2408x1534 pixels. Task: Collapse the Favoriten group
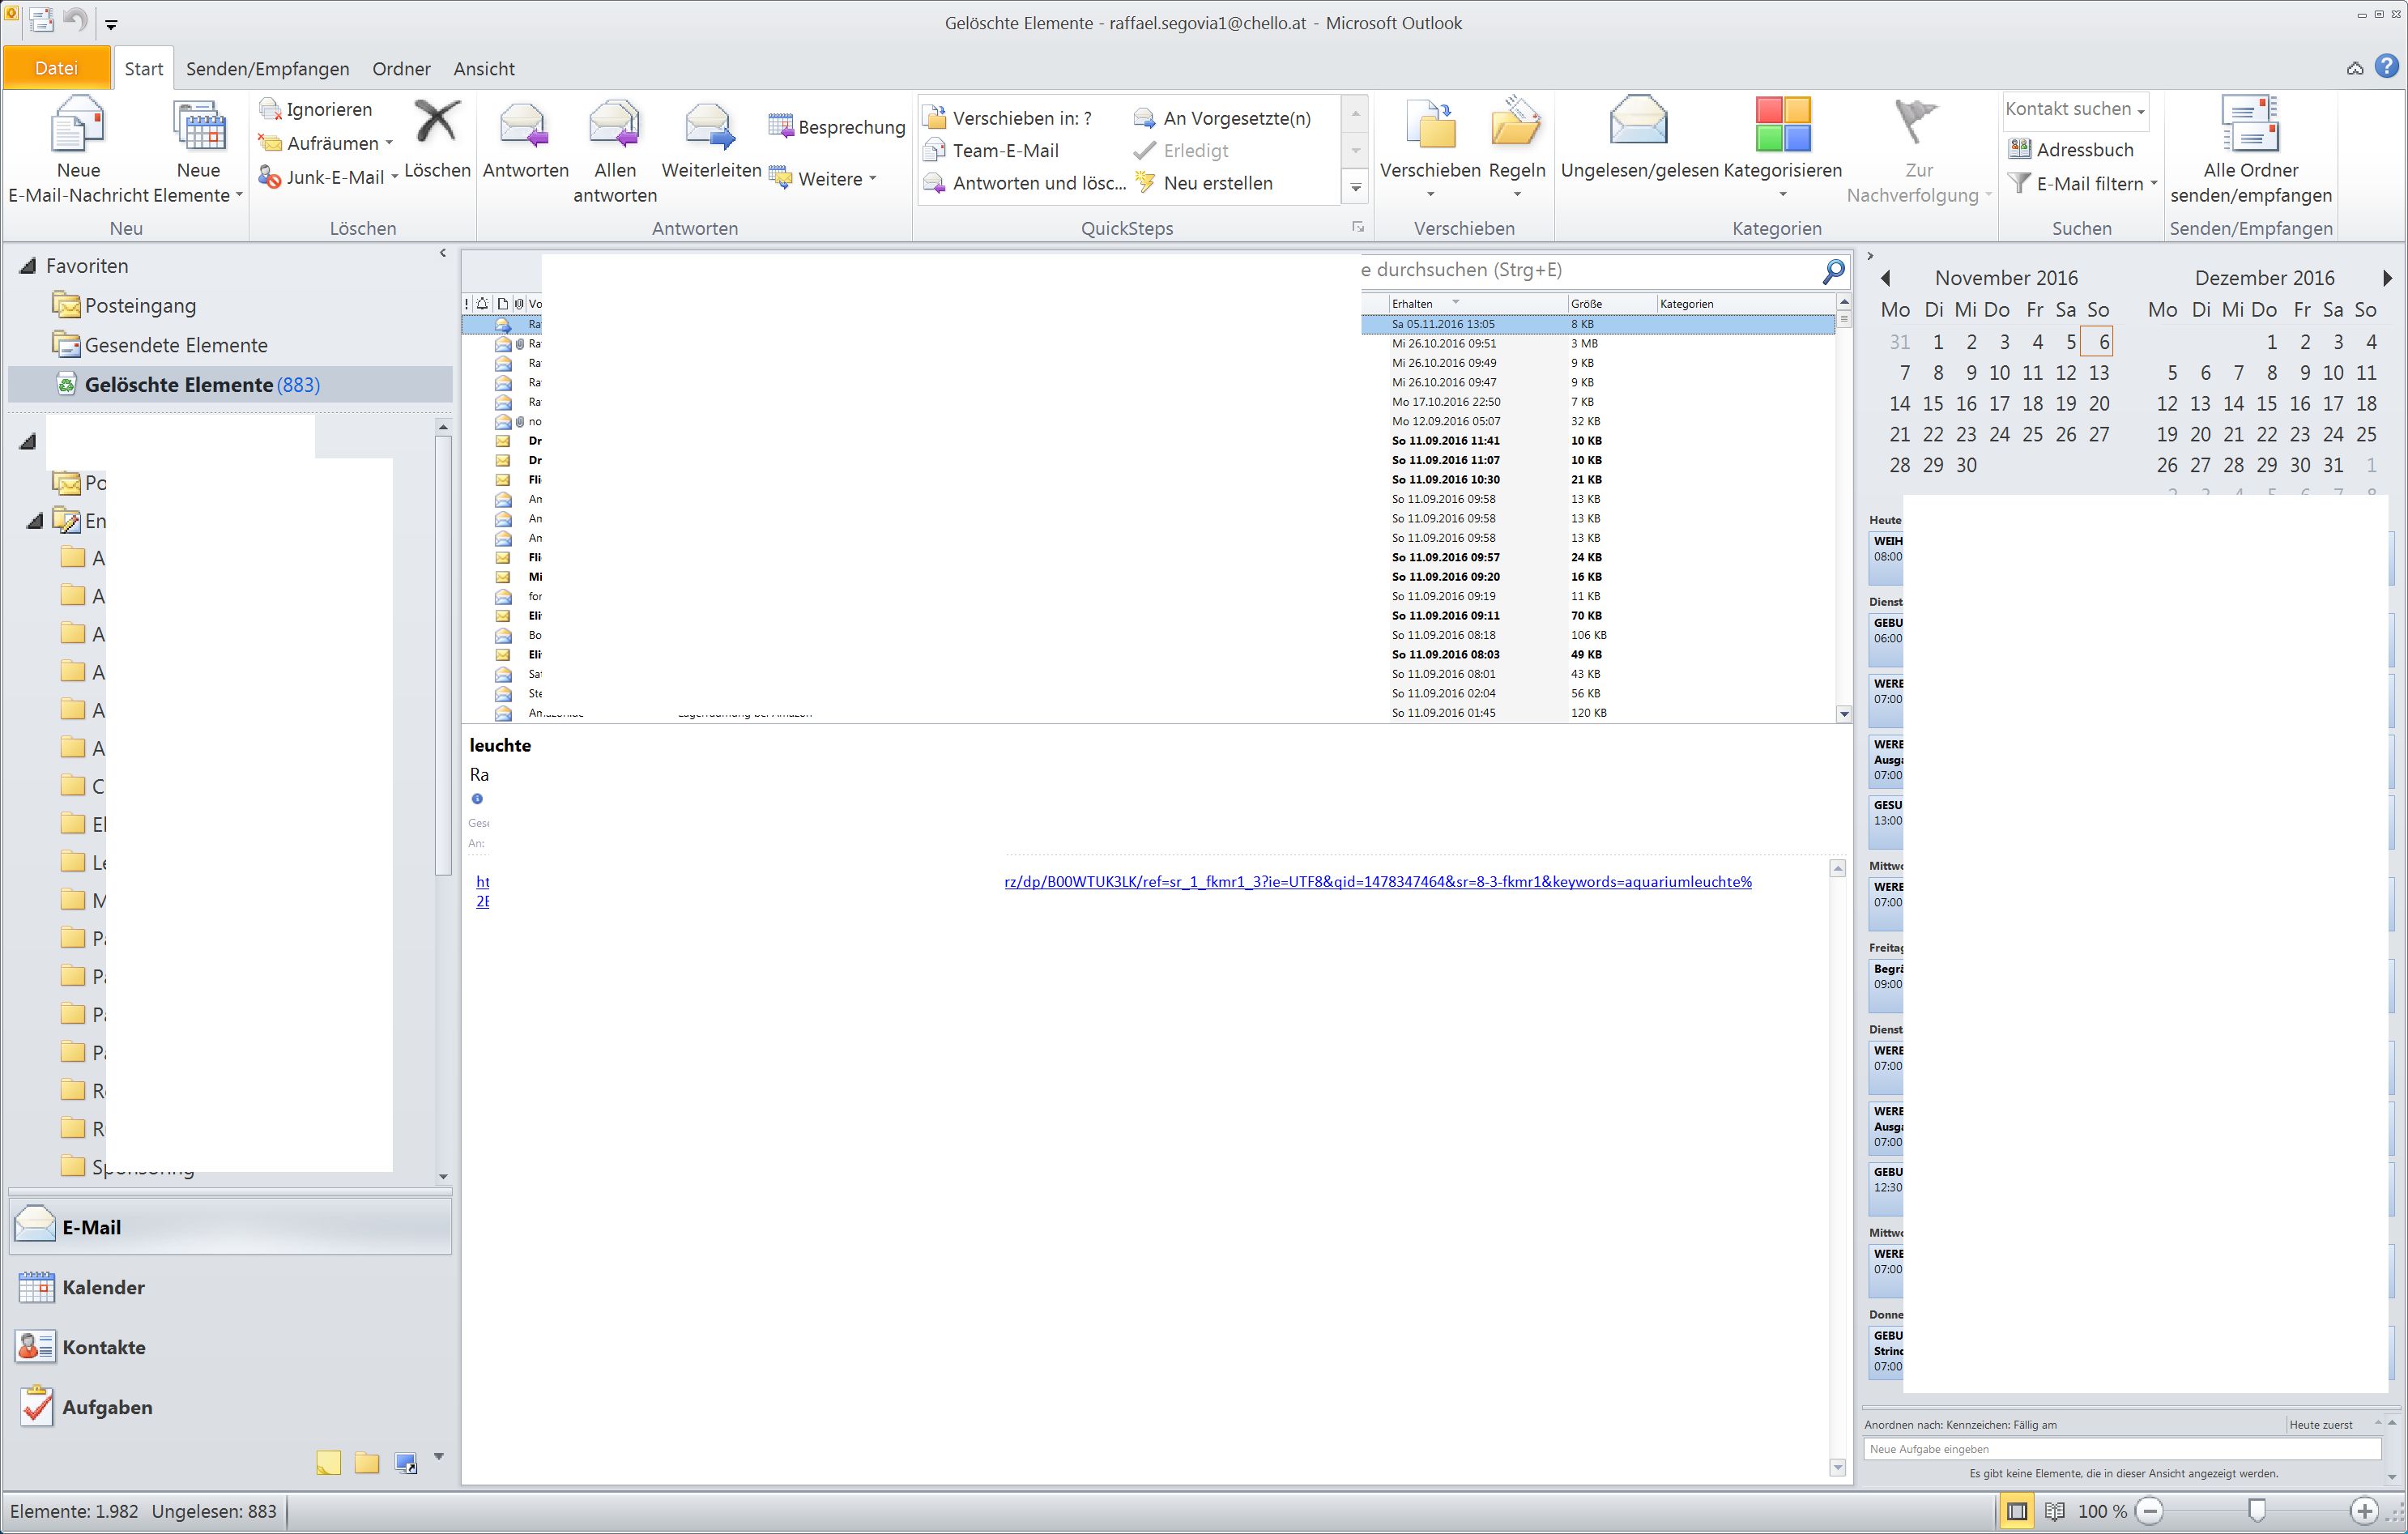pos(27,266)
